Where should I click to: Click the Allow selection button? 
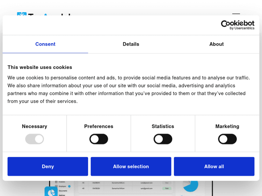131,166
